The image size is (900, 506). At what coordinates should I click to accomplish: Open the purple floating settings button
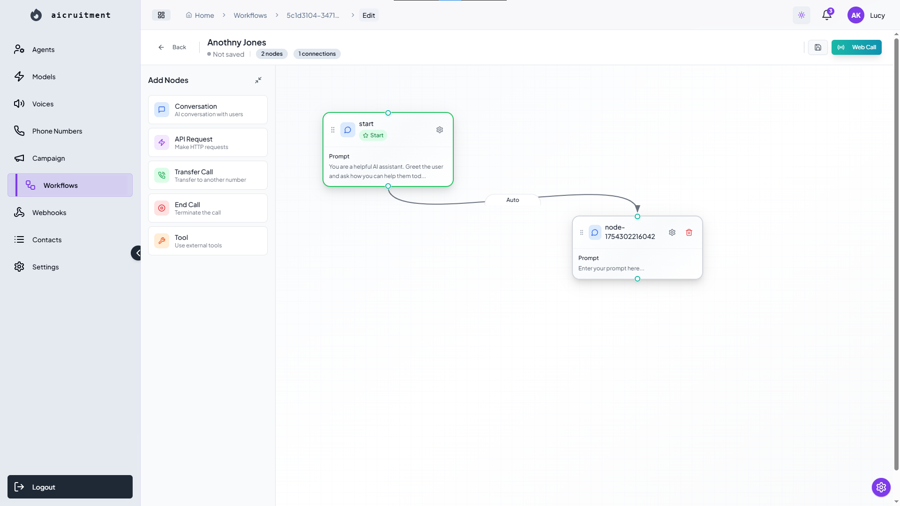point(881,487)
